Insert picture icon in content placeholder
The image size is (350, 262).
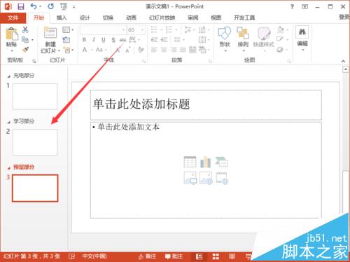coord(190,178)
